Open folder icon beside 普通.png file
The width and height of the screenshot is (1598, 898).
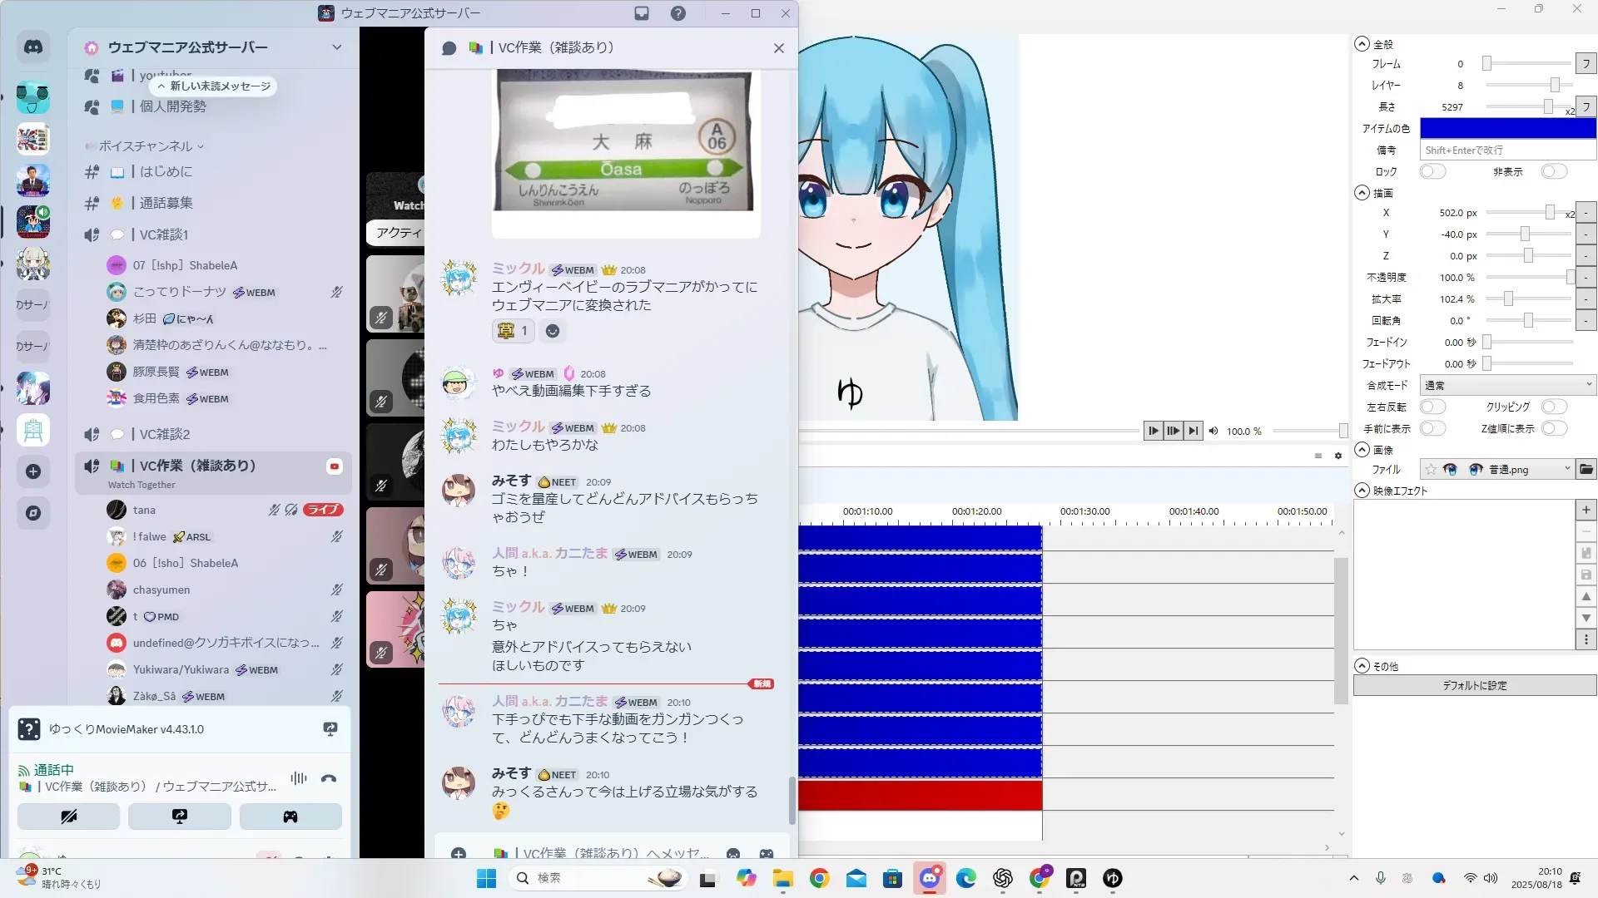[x=1586, y=470]
